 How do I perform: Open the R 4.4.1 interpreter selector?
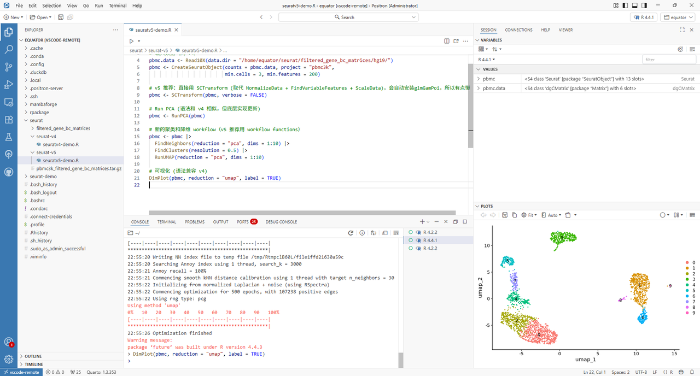pyautogui.click(x=643, y=17)
